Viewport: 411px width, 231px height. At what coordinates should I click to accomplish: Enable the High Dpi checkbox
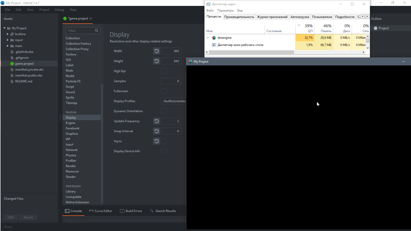[x=164, y=71]
